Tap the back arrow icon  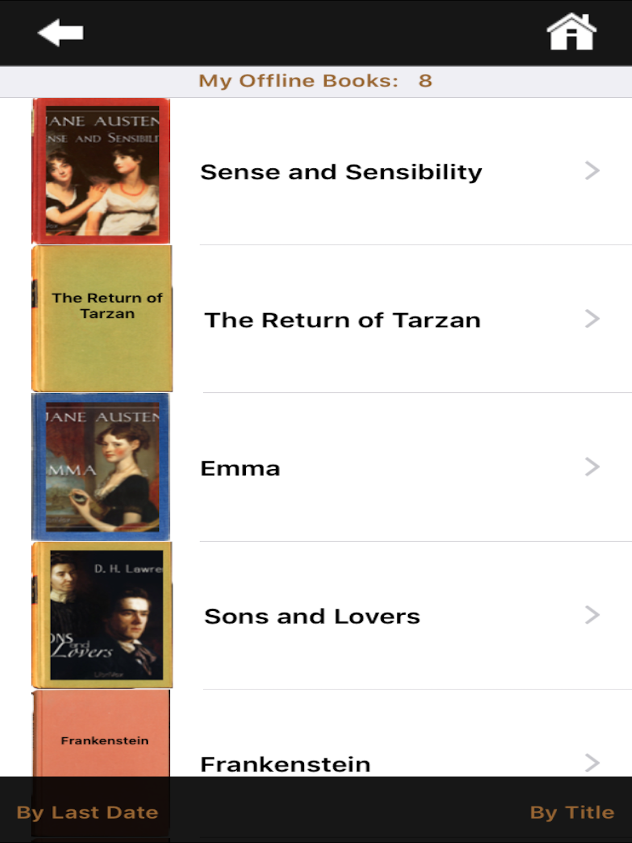tap(60, 33)
